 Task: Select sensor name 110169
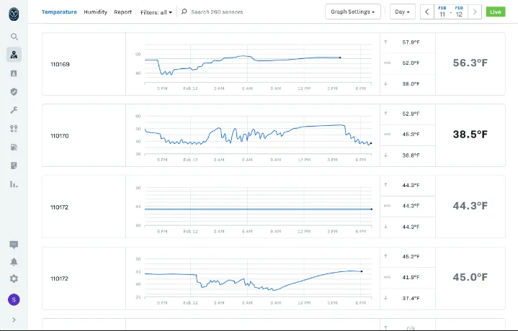[60, 64]
